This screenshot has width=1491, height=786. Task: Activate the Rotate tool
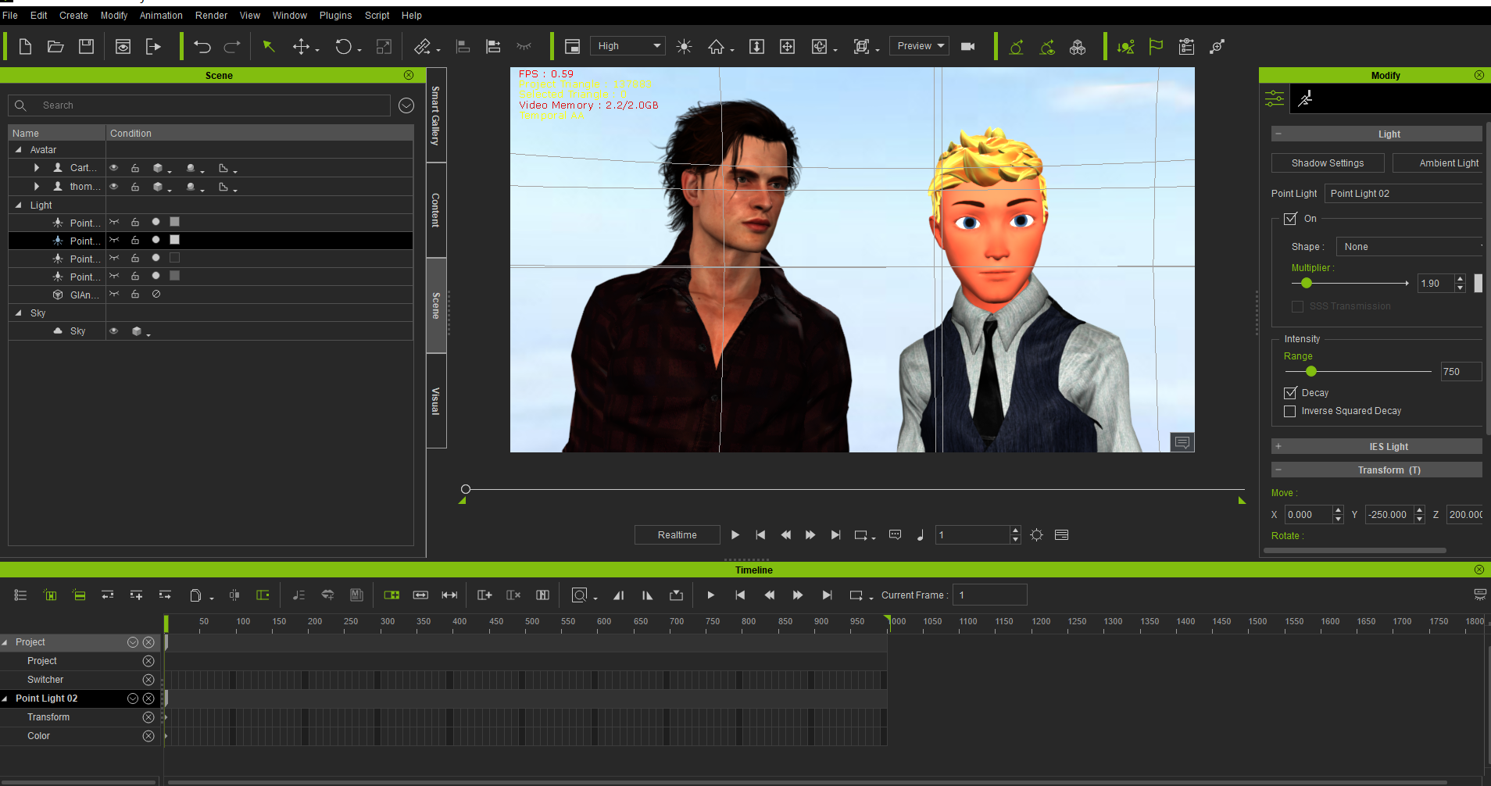click(343, 47)
